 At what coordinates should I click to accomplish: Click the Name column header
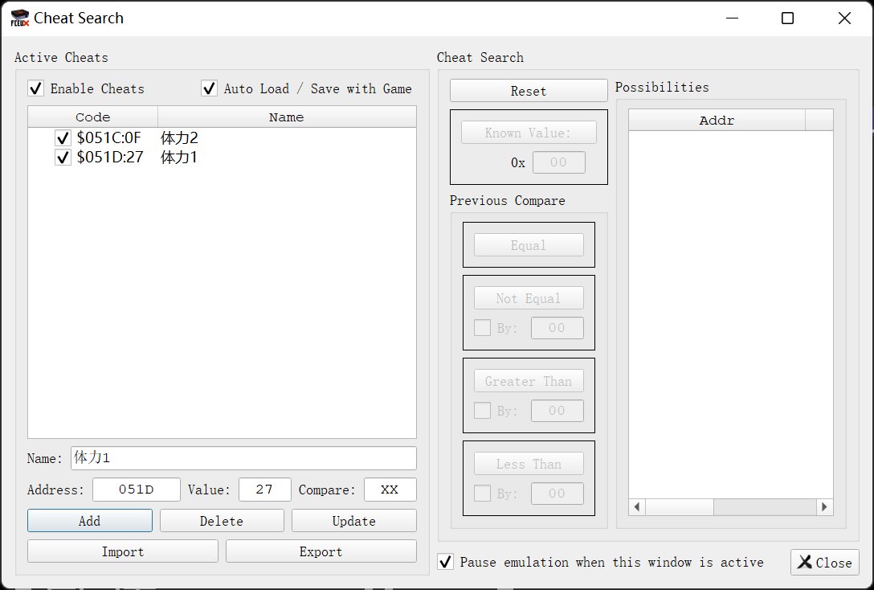tap(286, 117)
